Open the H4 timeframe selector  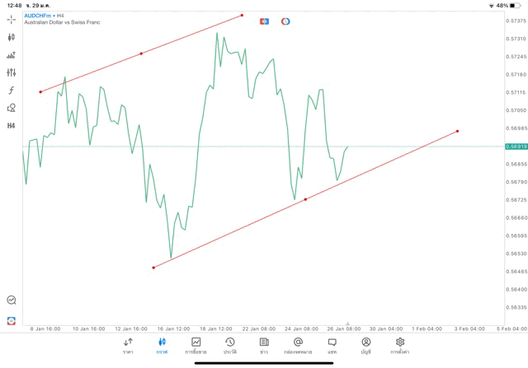pyautogui.click(x=12, y=126)
